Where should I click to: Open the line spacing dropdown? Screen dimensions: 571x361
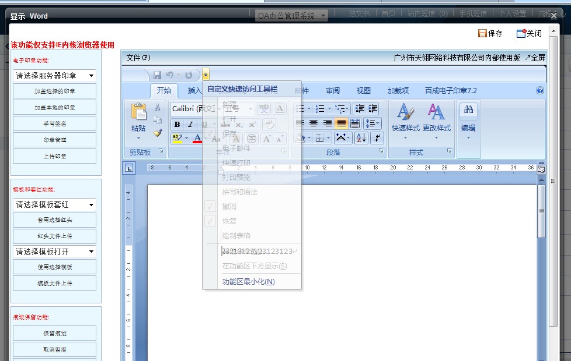(372, 123)
